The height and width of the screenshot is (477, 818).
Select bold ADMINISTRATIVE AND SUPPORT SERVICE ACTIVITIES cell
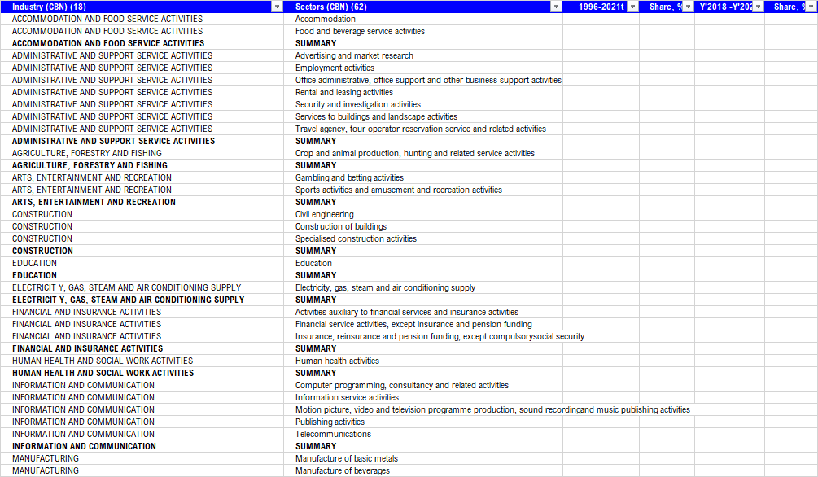tap(142, 141)
